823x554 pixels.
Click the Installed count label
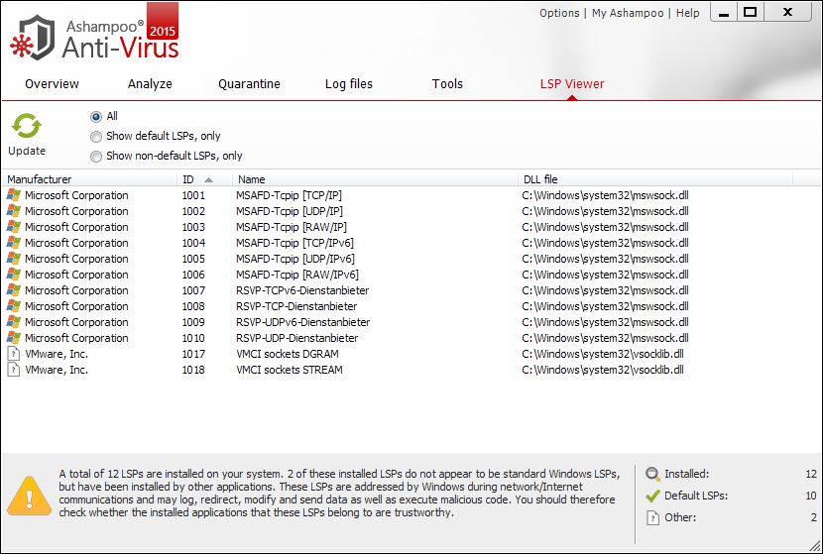coord(686,474)
